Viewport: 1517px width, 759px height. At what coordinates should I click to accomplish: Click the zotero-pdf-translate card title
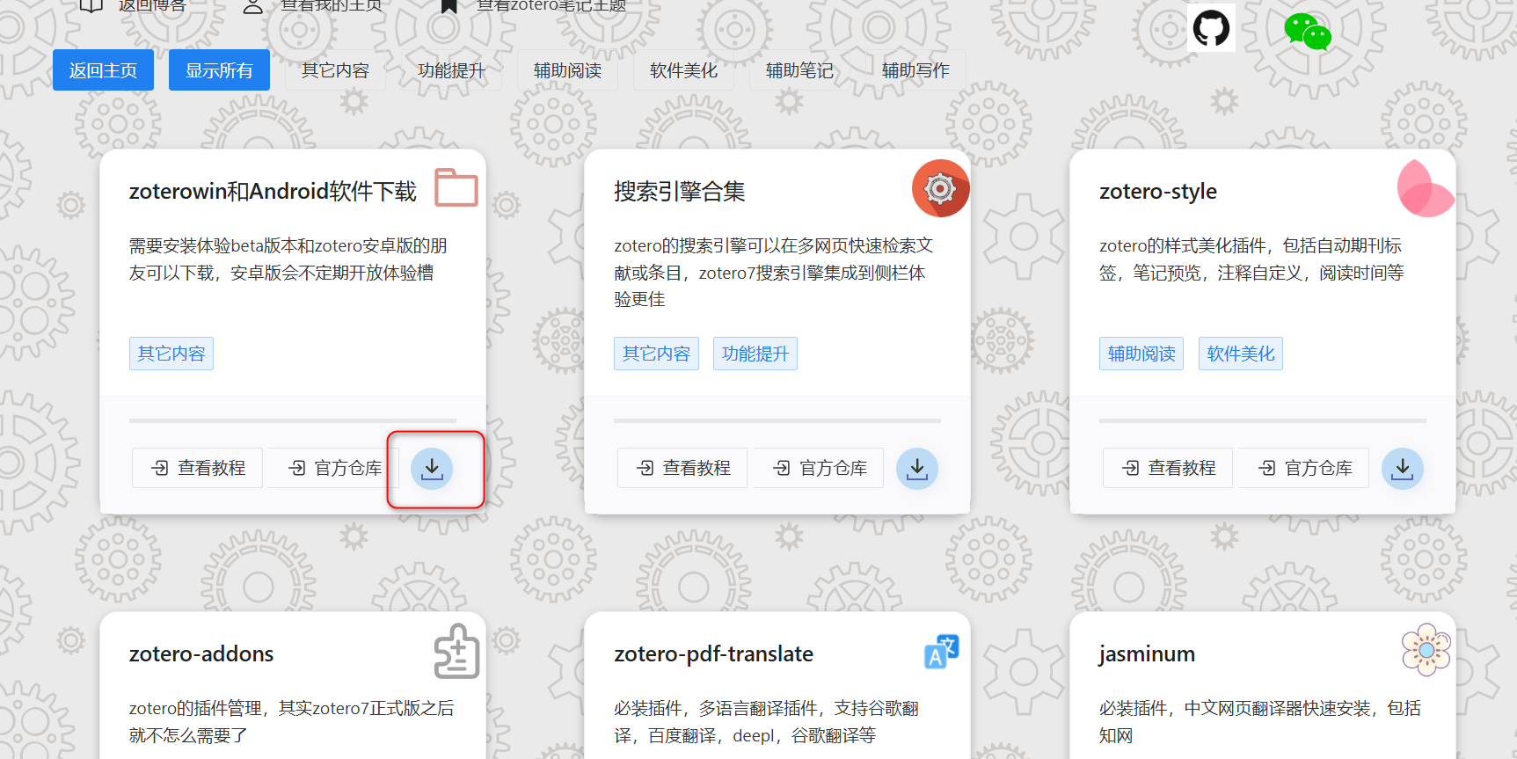714,654
